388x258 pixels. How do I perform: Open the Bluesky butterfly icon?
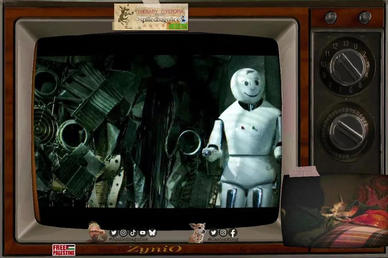click(152, 233)
